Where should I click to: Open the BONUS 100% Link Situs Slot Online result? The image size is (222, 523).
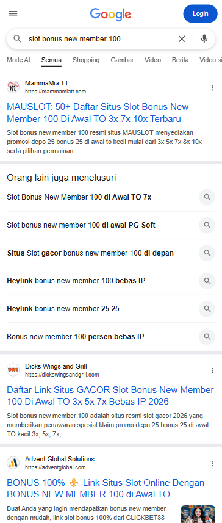(x=106, y=488)
